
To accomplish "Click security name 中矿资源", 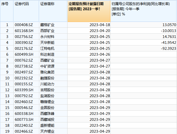I will pos(47,66).
